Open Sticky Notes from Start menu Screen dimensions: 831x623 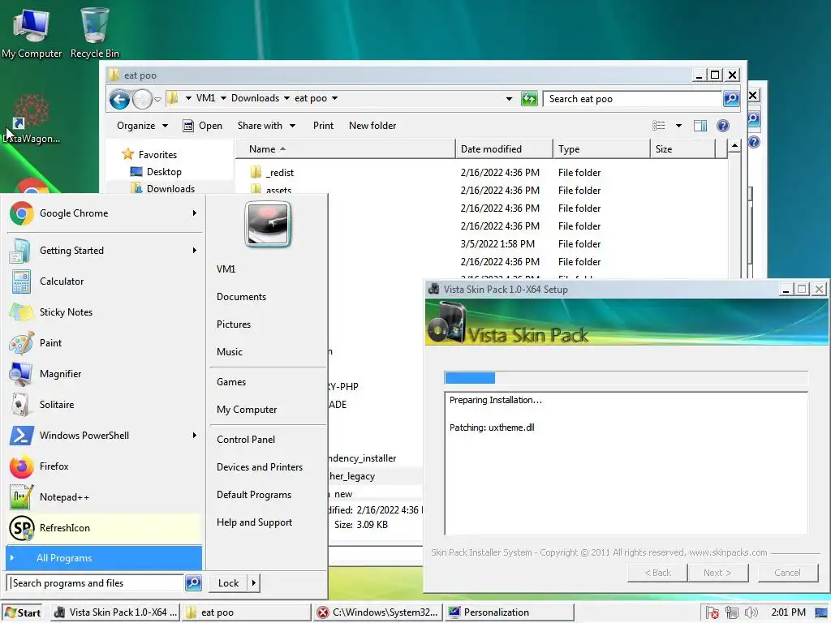click(103, 312)
